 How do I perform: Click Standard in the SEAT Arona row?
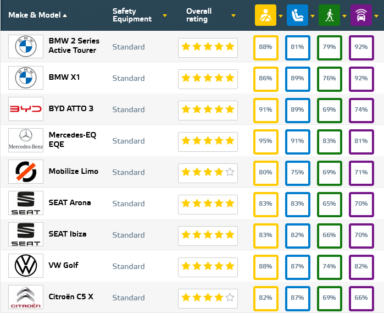129,204
